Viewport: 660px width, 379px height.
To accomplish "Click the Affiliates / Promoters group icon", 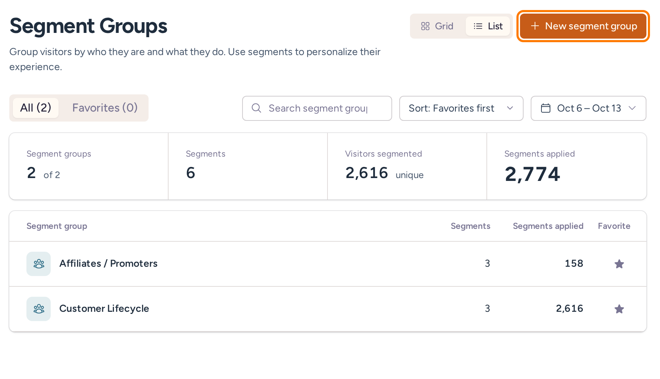I will (39, 264).
